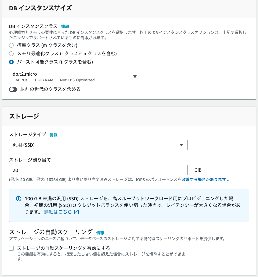
Task: Click the ストレージ割り当て input field showing 20
Action: pyautogui.click(x=98, y=170)
